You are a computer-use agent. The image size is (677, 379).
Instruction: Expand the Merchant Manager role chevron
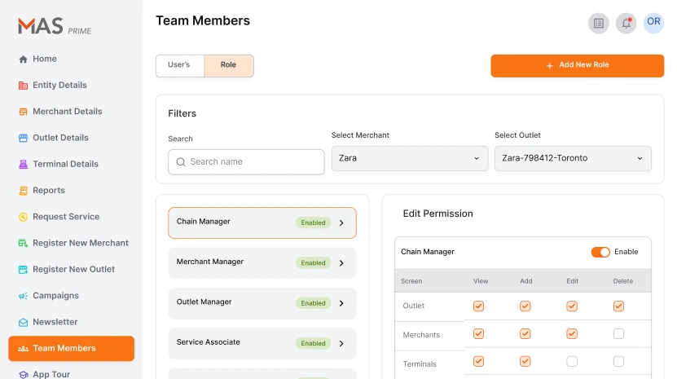click(x=341, y=263)
